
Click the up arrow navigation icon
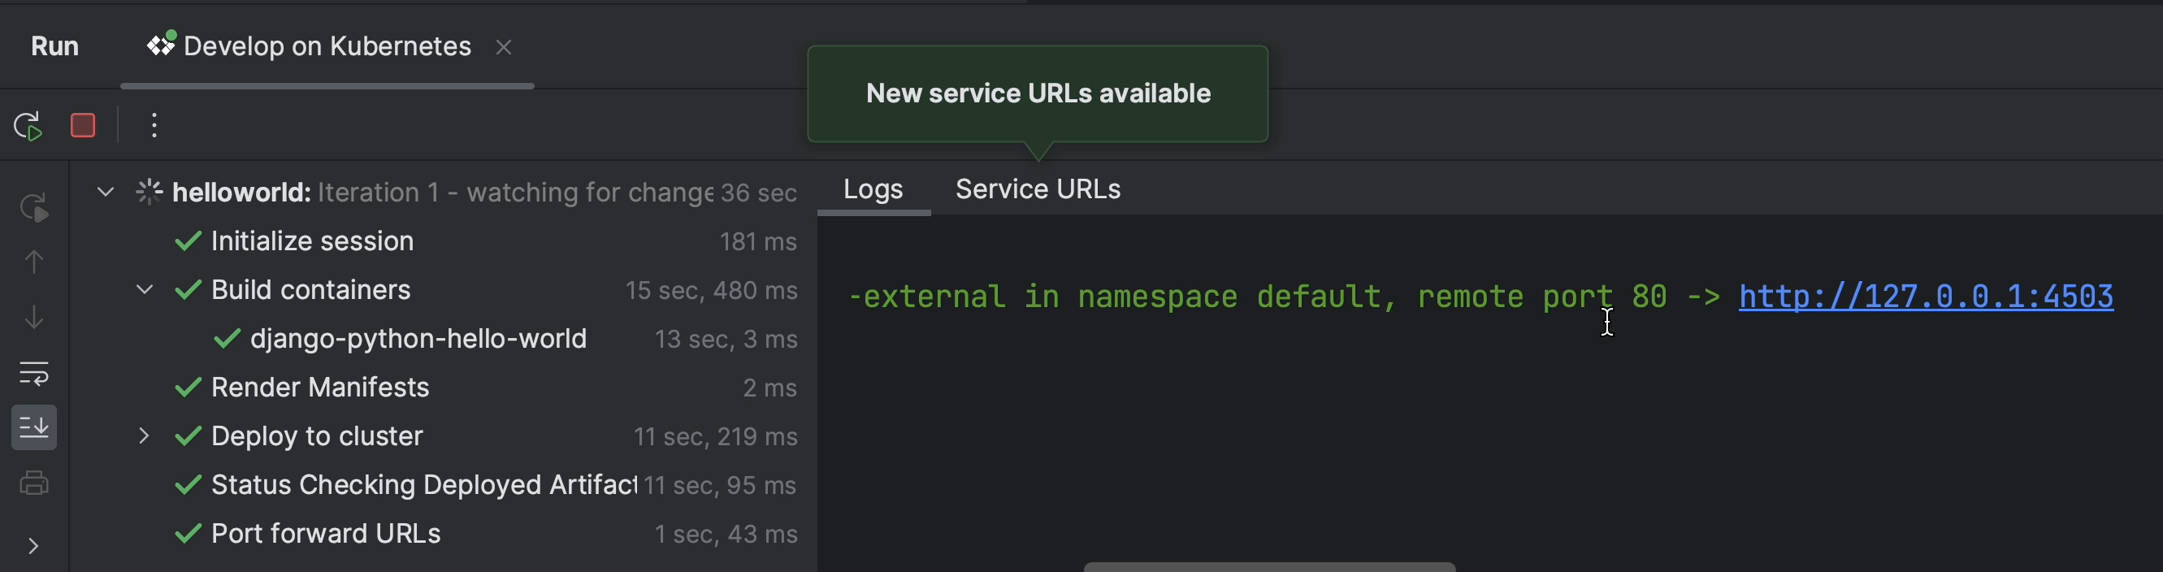[33, 262]
